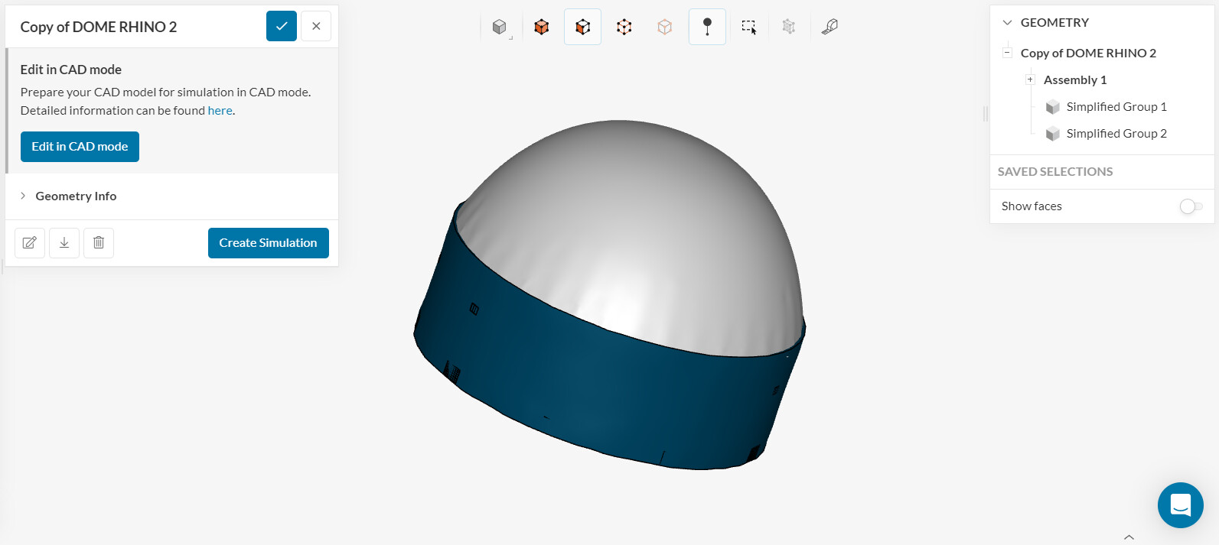
Task: Confirm with the blue checkmark button
Action: [x=282, y=26]
